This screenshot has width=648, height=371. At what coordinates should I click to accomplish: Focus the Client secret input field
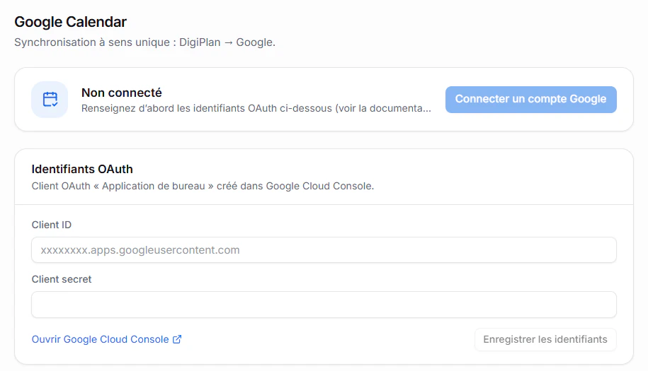[324, 305]
